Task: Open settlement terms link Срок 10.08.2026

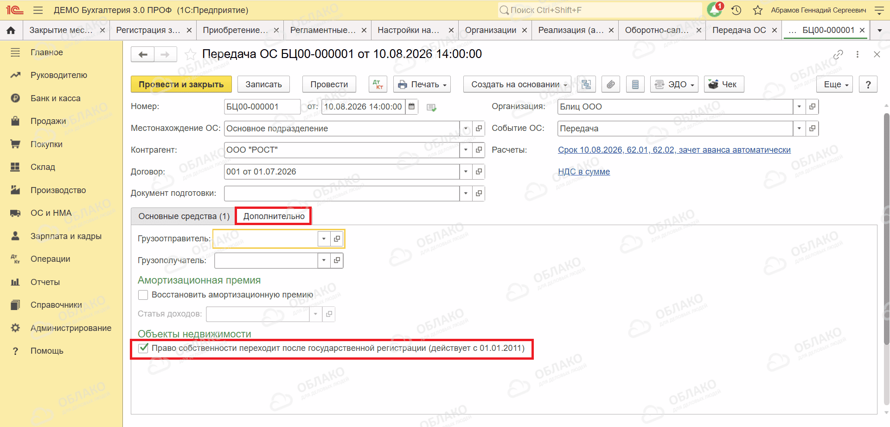Action: 674,150
